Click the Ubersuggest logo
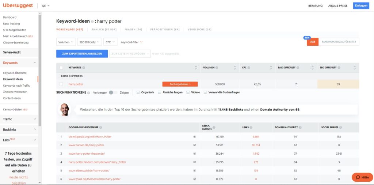This screenshot has height=185, width=374. [x=18, y=5]
